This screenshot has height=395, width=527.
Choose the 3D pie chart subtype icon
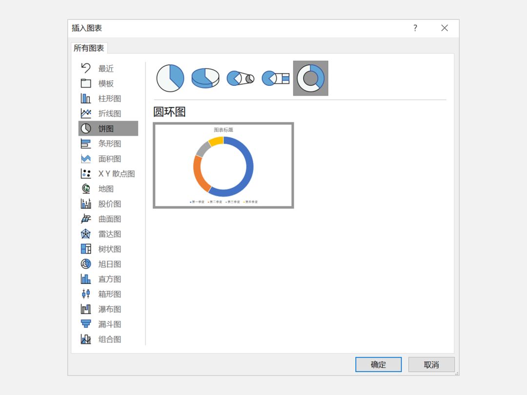coord(205,78)
